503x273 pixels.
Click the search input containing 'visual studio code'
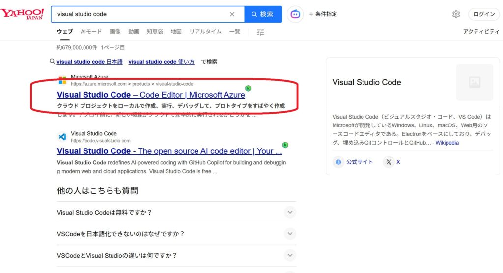click(x=141, y=14)
